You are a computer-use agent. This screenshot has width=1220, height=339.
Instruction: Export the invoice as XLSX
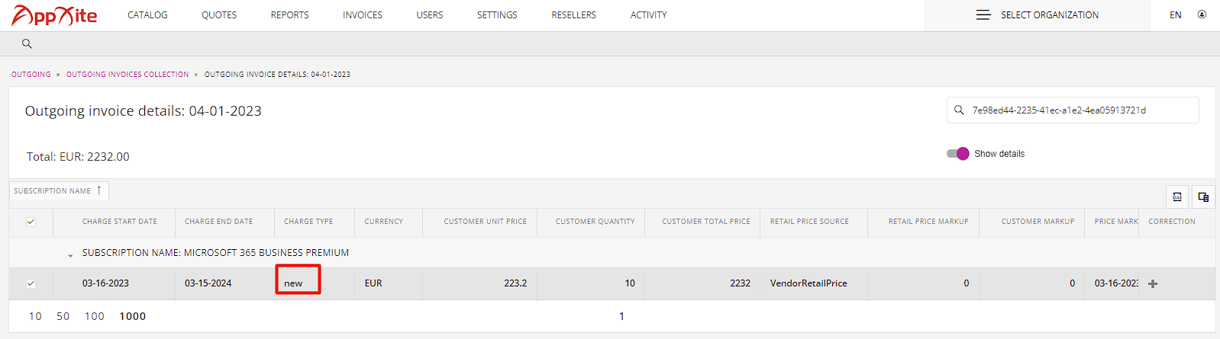1177,197
